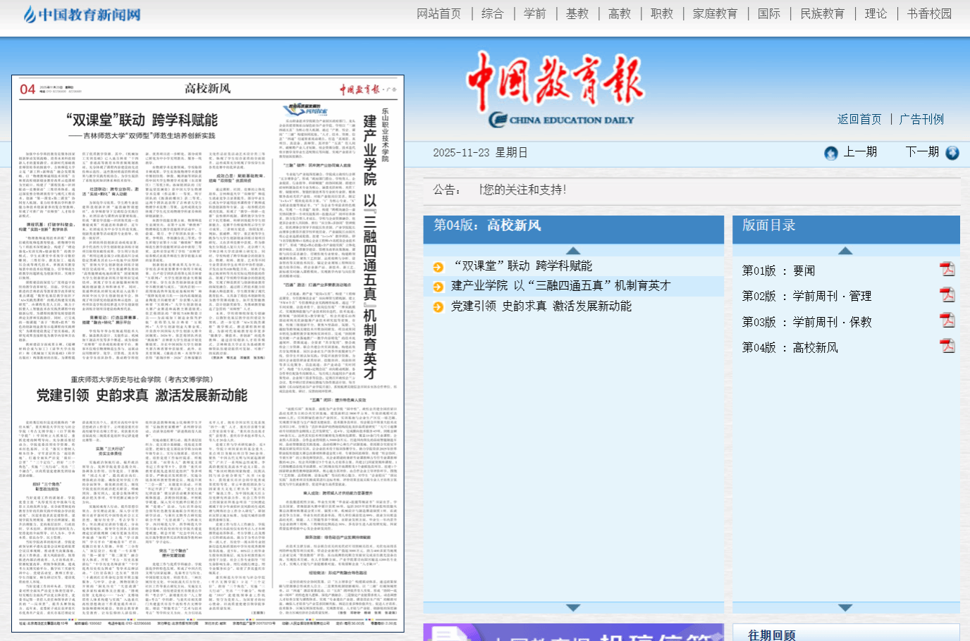Screen dimensions: 970x641
Task: Download PDF icon for 第02版 学前周刊·管理
Action: click(x=947, y=294)
